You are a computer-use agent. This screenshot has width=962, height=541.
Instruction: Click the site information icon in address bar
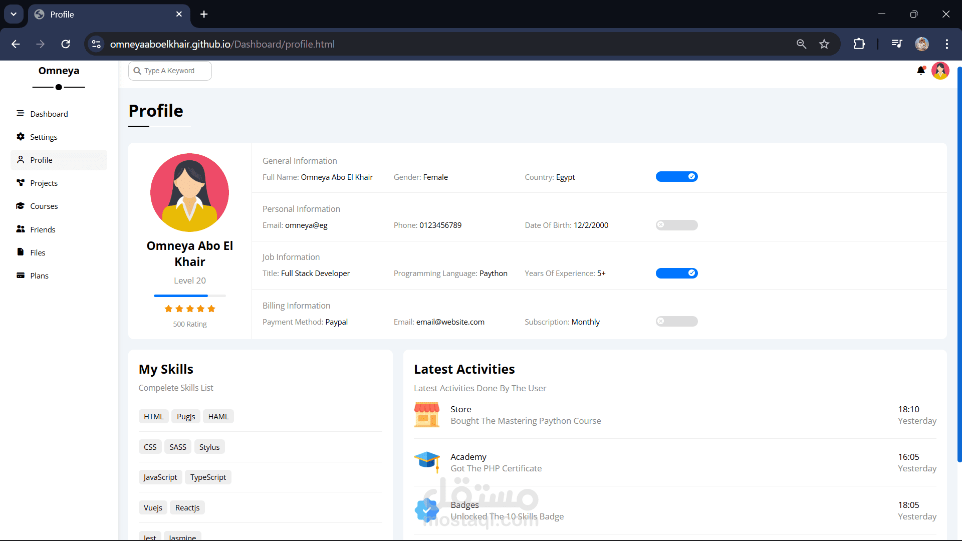(x=96, y=44)
